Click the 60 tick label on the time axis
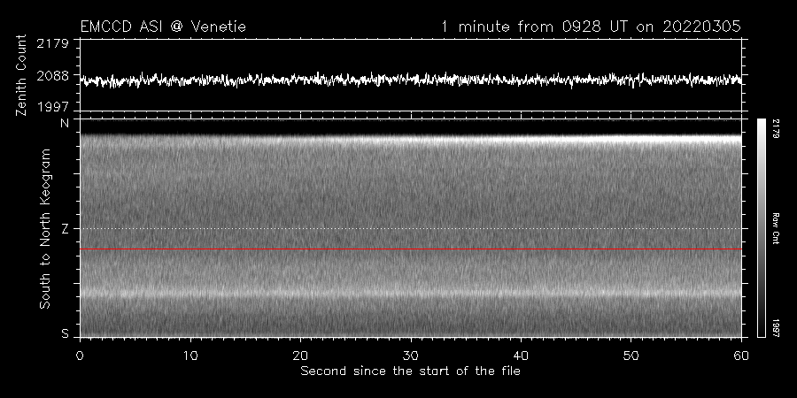 coord(741,356)
